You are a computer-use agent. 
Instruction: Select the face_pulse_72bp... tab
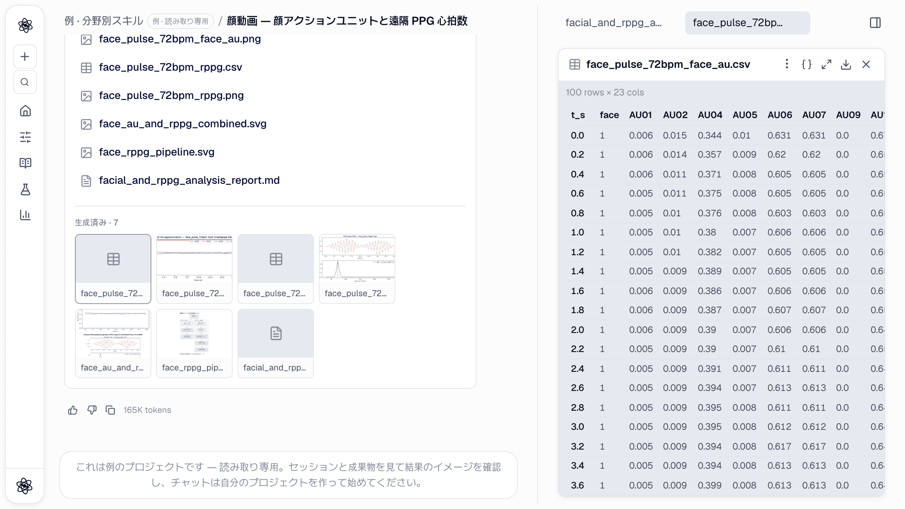pos(747,23)
